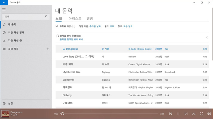Click artist 은 지원 in Dangerous row
The height and width of the screenshot is (119, 213).
click(x=105, y=49)
